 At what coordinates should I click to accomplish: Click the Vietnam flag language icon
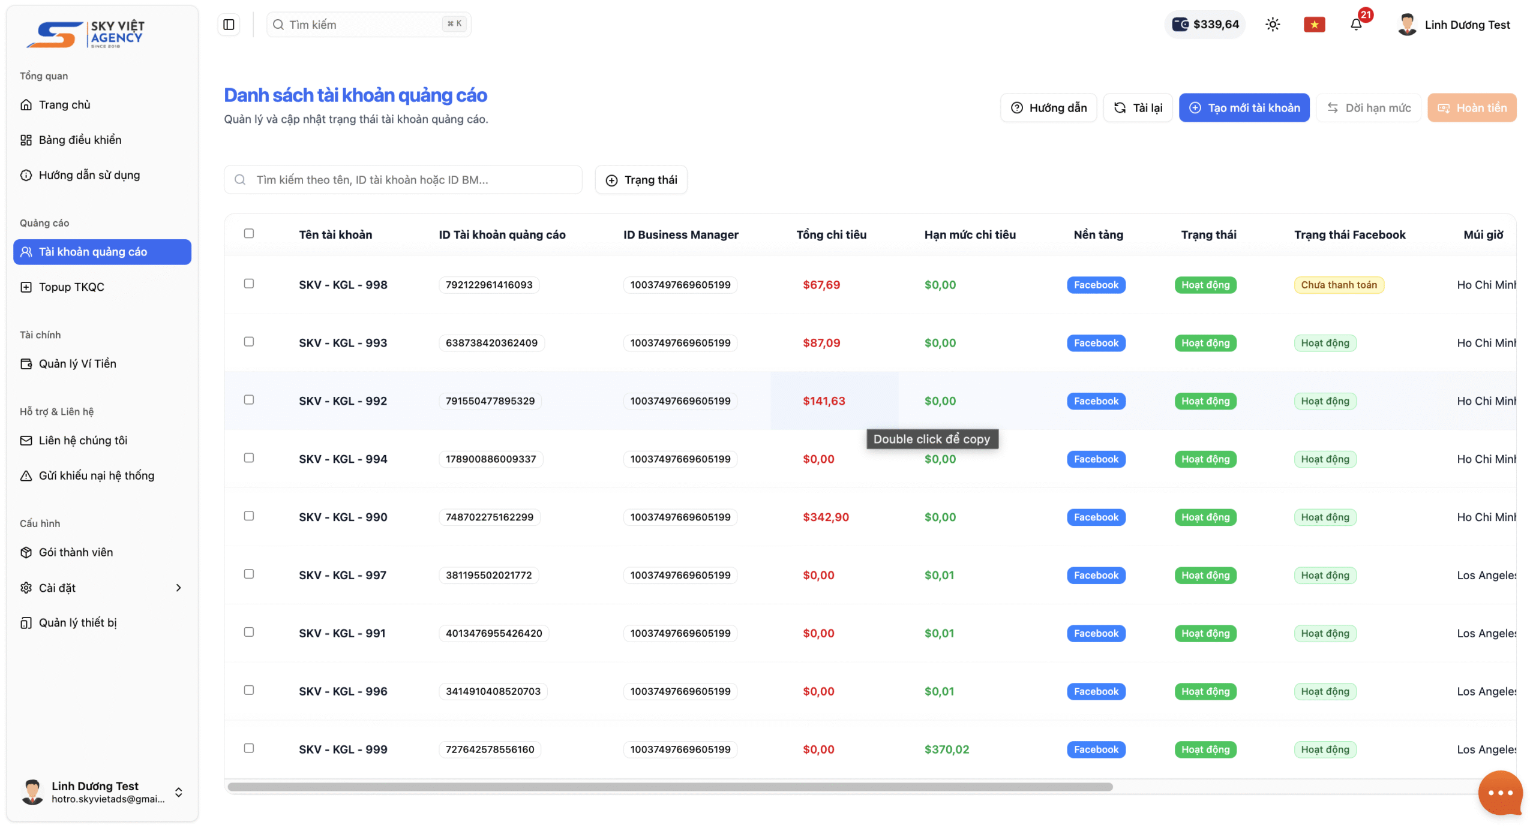[1314, 25]
